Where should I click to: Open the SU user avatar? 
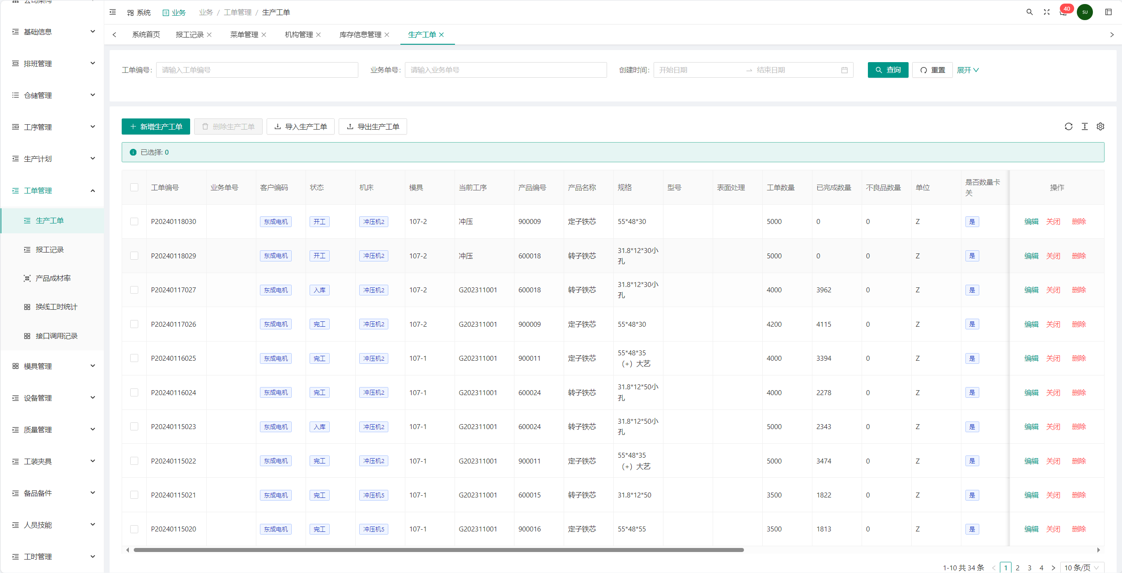pyautogui.click(x=1085, y=12)
